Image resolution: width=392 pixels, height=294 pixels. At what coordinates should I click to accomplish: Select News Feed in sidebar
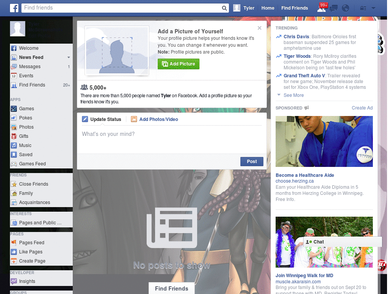coord(31,57)
